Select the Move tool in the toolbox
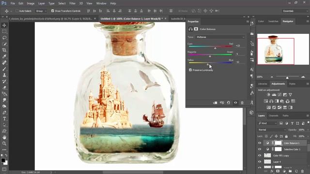Screen dimensions: 310x174 coord(4,25)
